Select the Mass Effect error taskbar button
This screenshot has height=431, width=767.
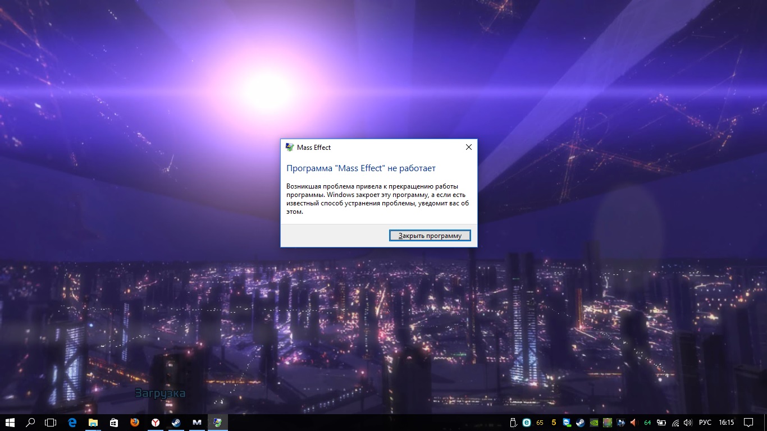217,422
